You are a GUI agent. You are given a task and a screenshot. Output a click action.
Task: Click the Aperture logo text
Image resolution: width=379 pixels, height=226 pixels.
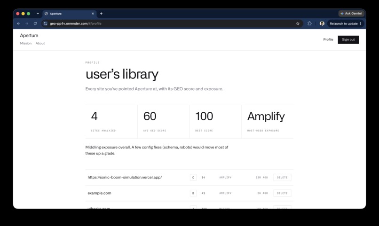29,36
